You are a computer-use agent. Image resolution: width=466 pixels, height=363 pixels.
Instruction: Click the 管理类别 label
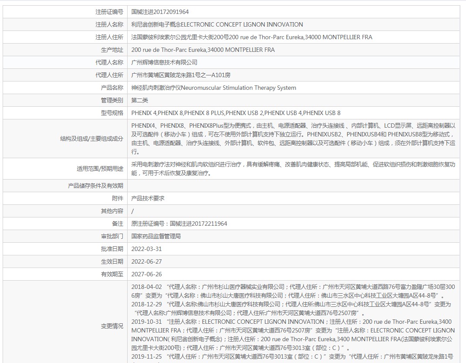112,100
